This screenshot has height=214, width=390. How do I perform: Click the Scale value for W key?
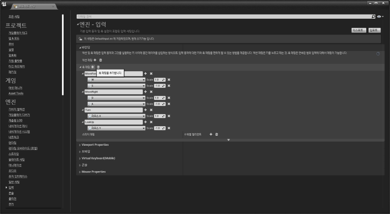[x=159, y=80]
